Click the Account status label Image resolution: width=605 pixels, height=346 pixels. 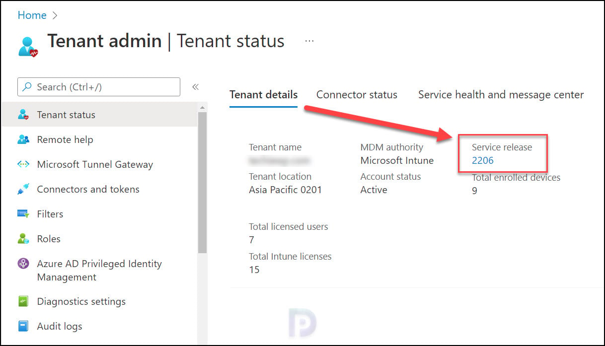(390, 176)
